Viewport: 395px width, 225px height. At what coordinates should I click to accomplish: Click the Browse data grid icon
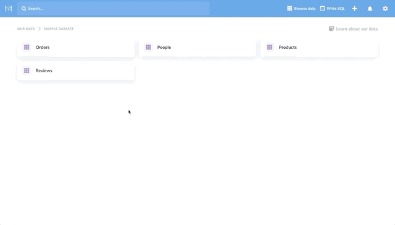click(289, 9)
